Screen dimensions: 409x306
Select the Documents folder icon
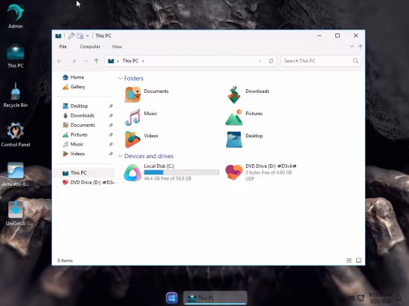[x=132, y=94]
